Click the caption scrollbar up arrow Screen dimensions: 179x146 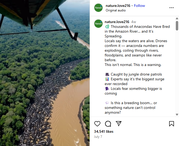177,19
